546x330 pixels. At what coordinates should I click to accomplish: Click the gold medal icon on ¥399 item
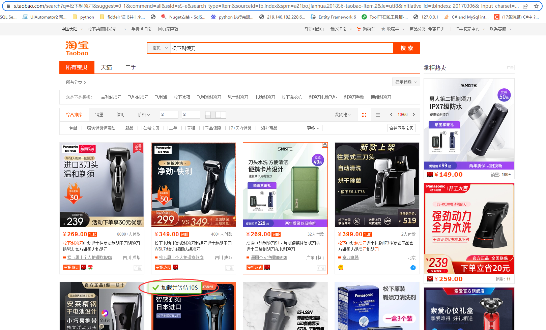[x=341, y=267]
